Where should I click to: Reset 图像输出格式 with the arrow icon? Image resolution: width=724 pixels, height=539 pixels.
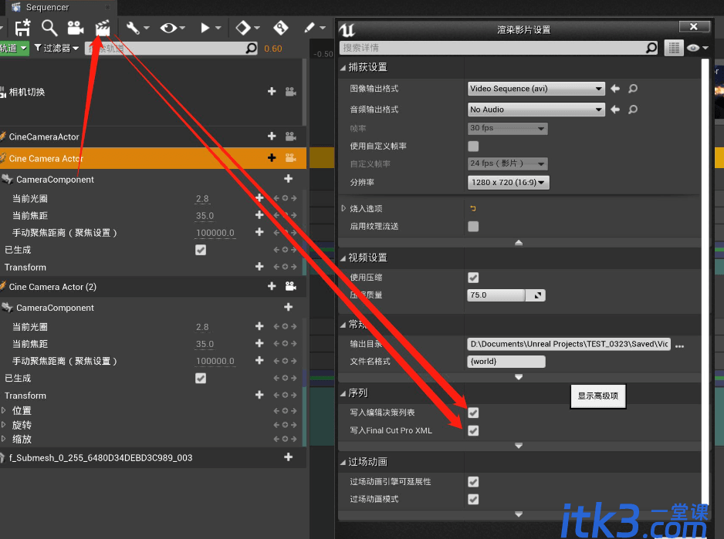click(615, 88)
